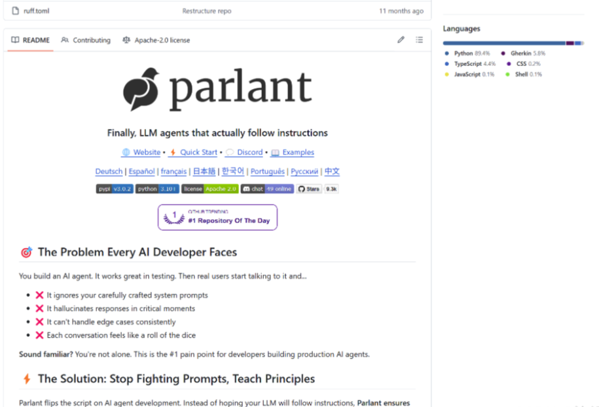Open the 'Restructure repo' commit message

[207, 11]
